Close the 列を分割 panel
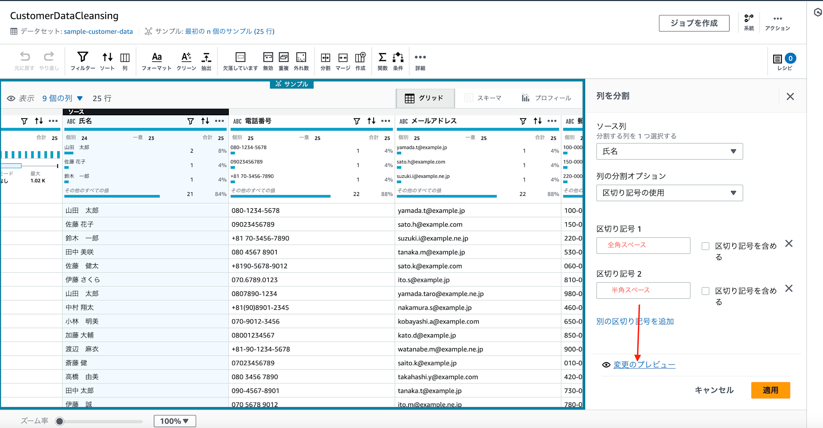 click(x=790, y=96)
